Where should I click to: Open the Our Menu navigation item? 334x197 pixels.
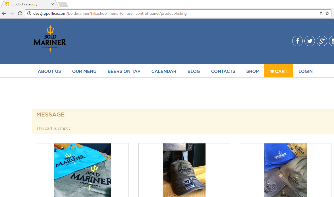[x=84, y=71]
